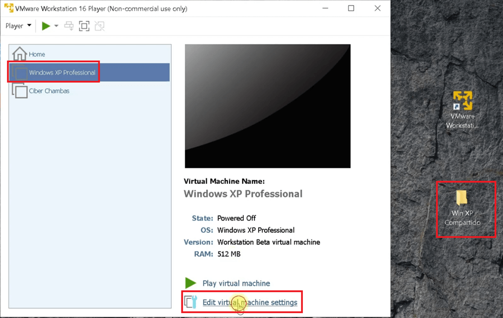The width and height of the screenshot is (503, 318).
Task: Click the green power-on play toolbar button
Action: [46, 26]
